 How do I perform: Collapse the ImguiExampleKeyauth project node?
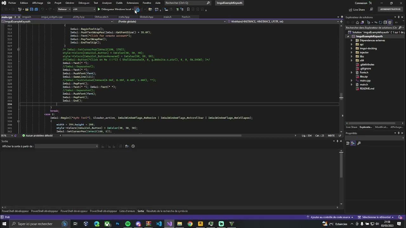(349, 36)
